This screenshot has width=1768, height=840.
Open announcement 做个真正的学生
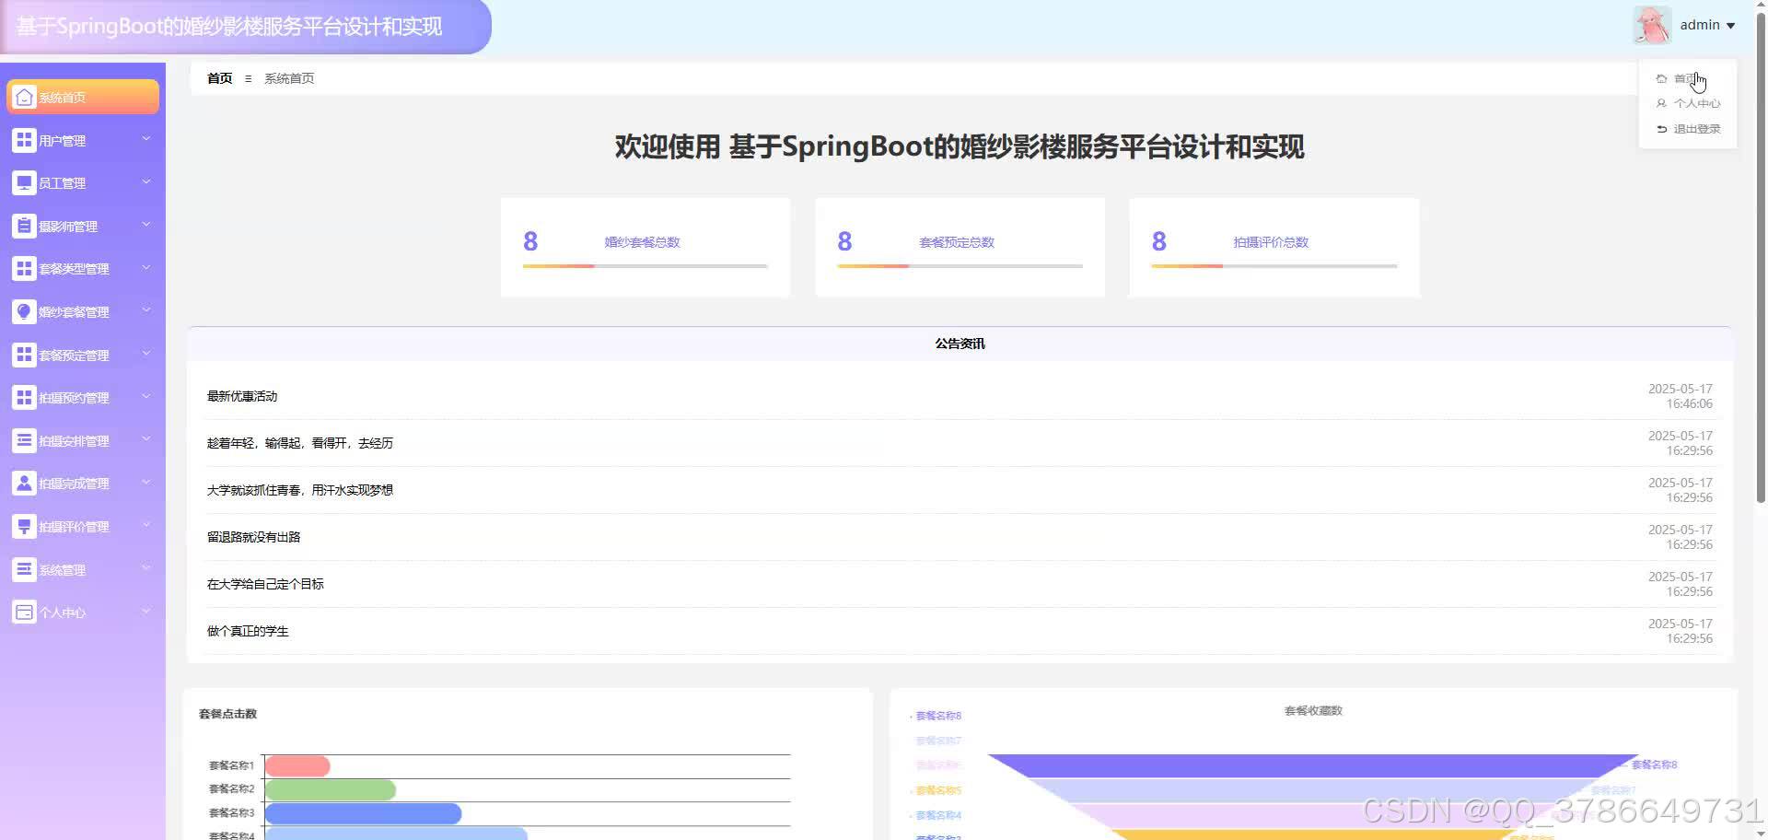(x=248, y=631)
